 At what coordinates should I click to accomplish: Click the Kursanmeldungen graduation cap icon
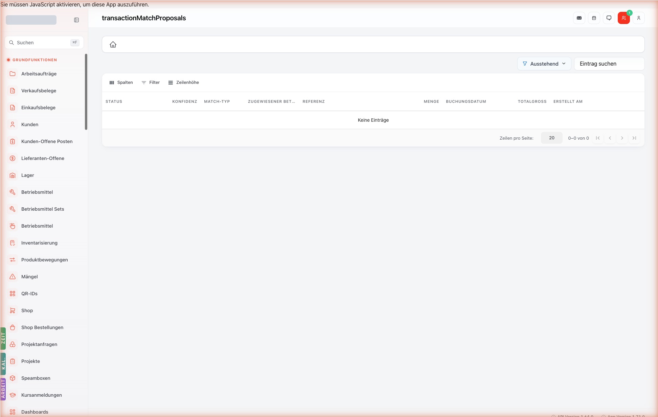[x=13, y=395]
